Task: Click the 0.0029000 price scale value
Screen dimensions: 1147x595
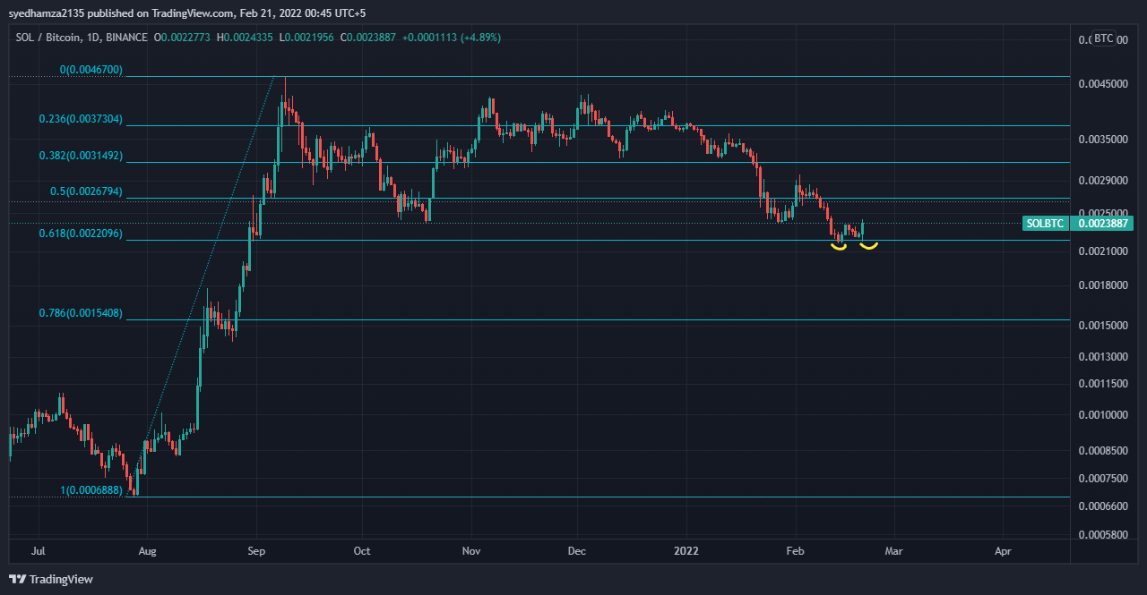Action: pos(1101,181)
